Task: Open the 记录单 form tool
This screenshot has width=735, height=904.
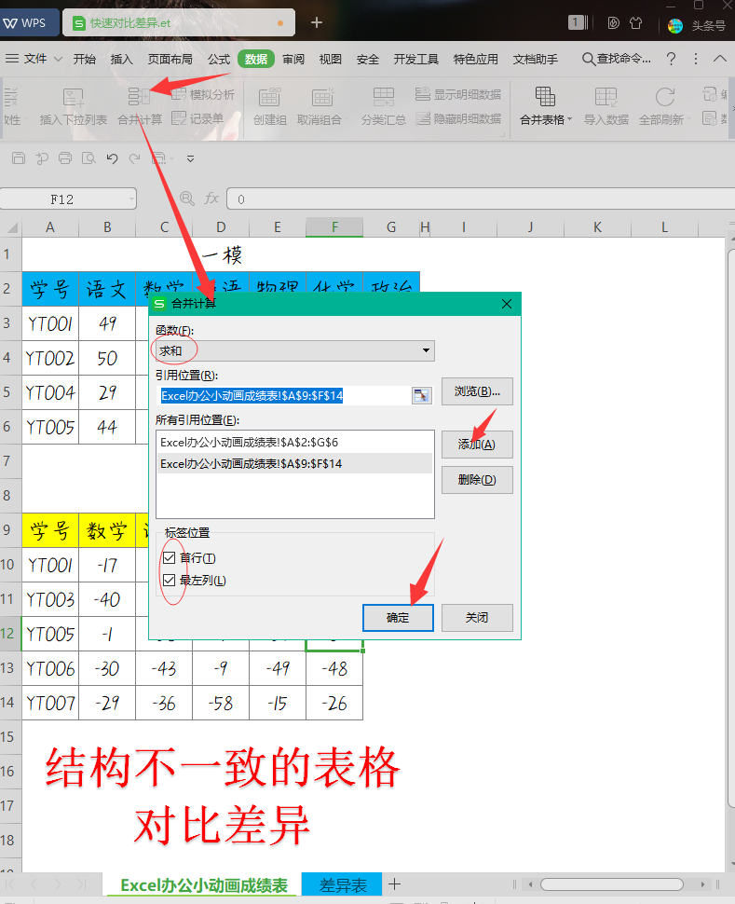Action: (x=197, y=118)
